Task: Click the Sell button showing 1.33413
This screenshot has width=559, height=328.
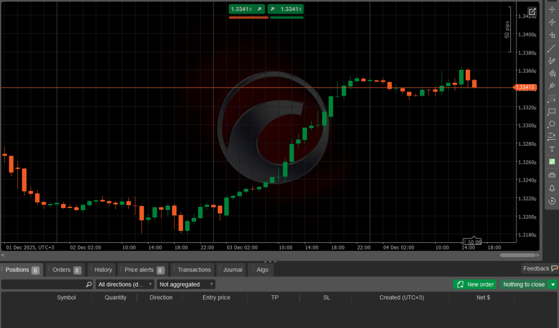Action: [x=247, y=9]
